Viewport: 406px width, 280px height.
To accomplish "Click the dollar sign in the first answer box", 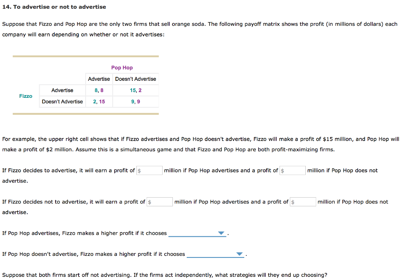I will coord(139,170).
